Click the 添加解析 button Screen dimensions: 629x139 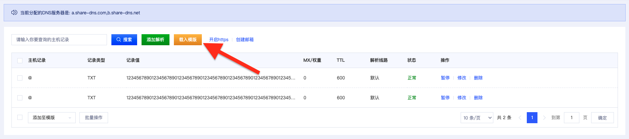coord(156,40)
